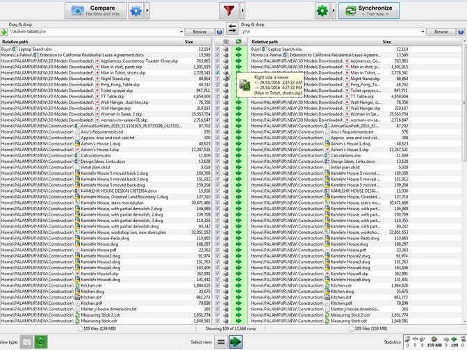Click category icon for Night Stand.skp row
467x350 pixels.
226,79
